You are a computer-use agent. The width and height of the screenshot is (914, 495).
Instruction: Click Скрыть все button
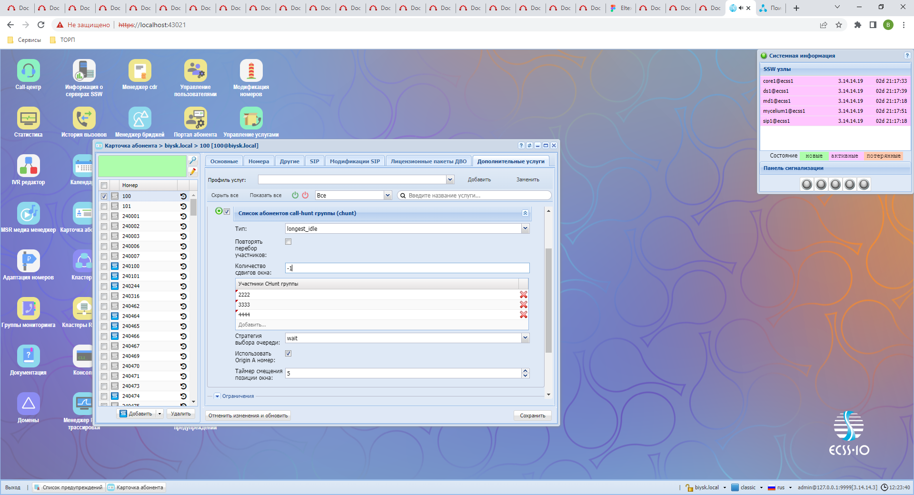(x=225, y=195)
